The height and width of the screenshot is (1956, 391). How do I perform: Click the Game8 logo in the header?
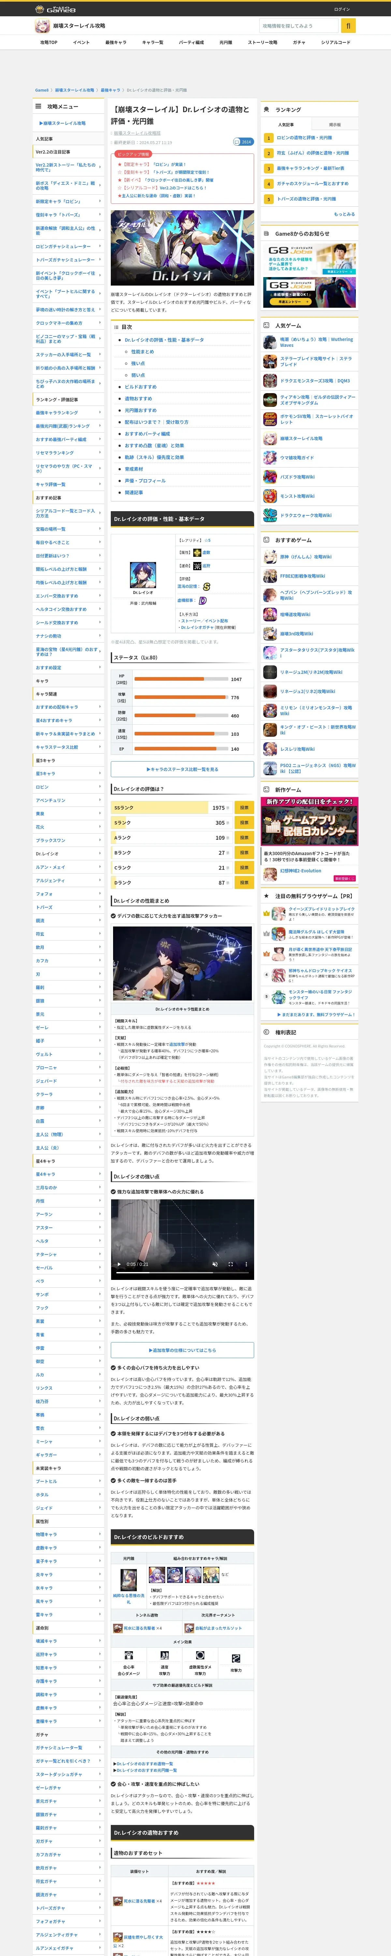[x=55, y=9]
